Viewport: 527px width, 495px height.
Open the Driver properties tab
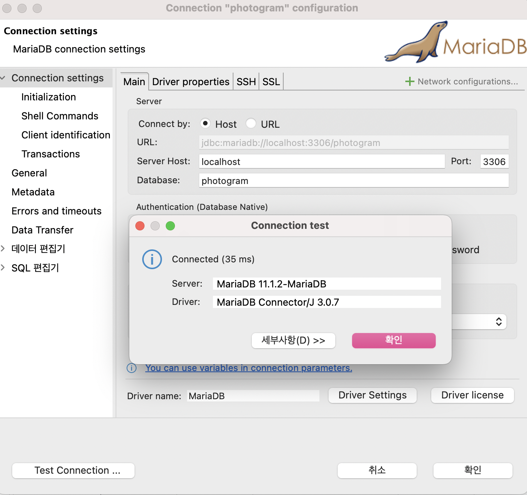[x=191, y=82]
